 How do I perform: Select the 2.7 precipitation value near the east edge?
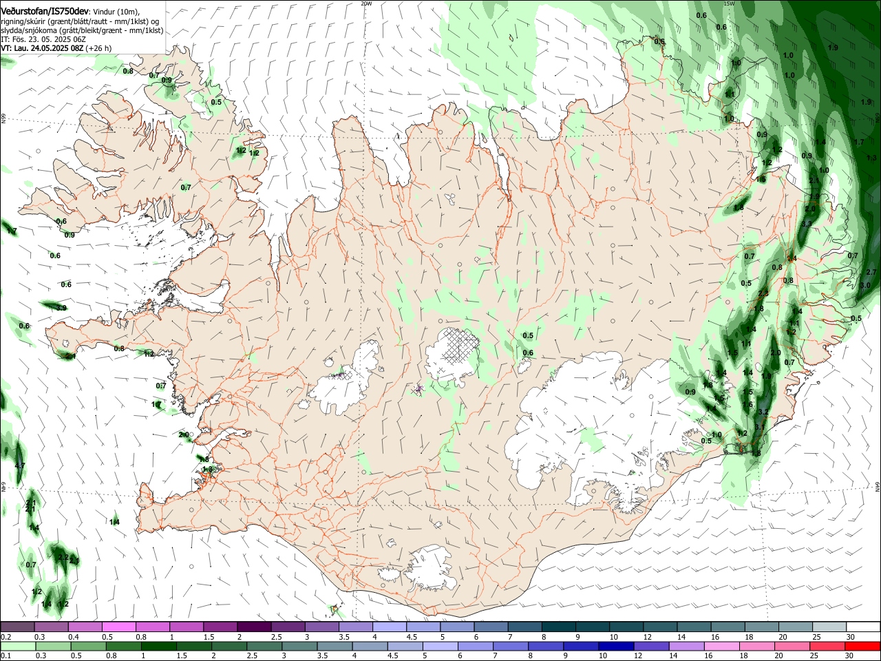tap(871, 273)
